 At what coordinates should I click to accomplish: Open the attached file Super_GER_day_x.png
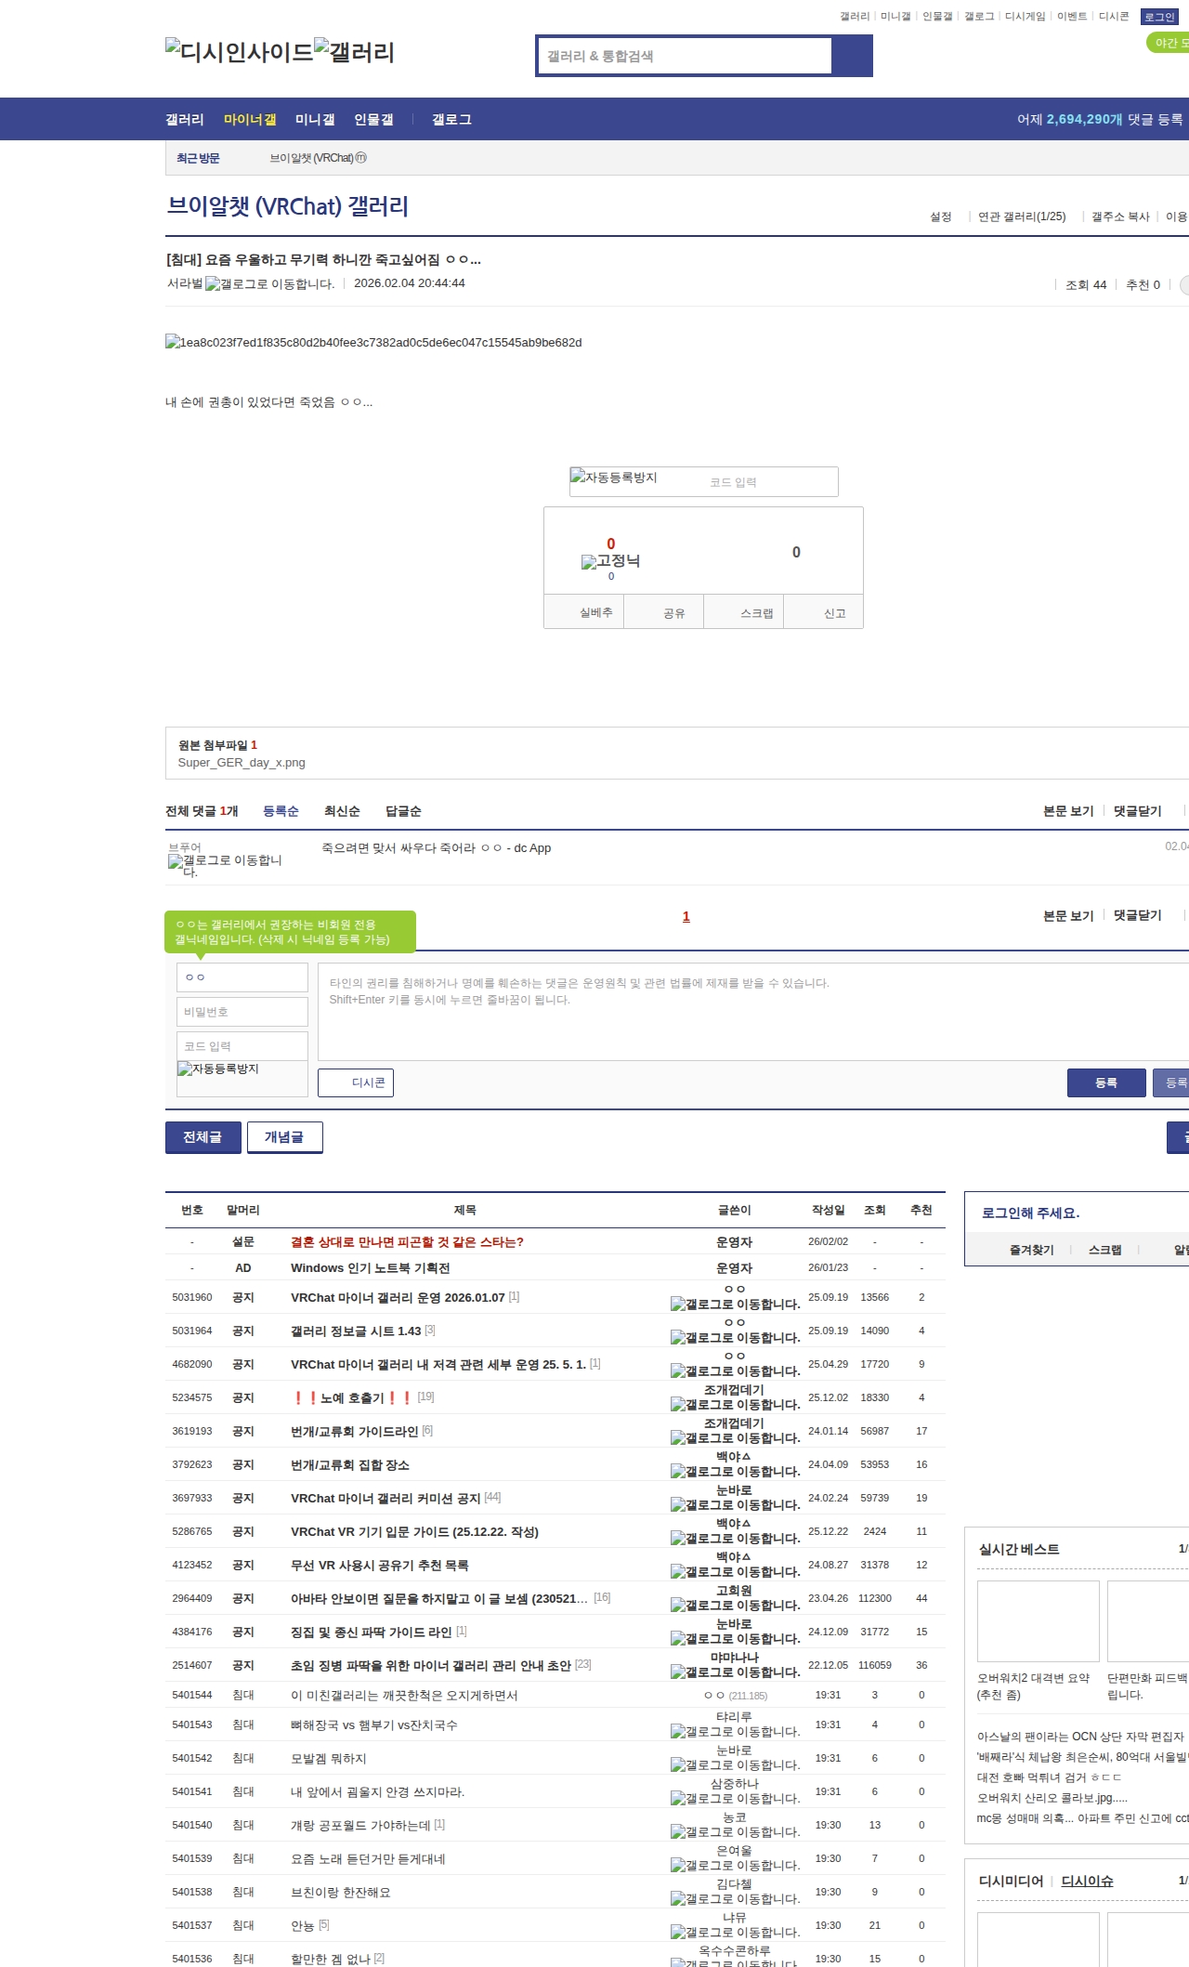point(242,763)
